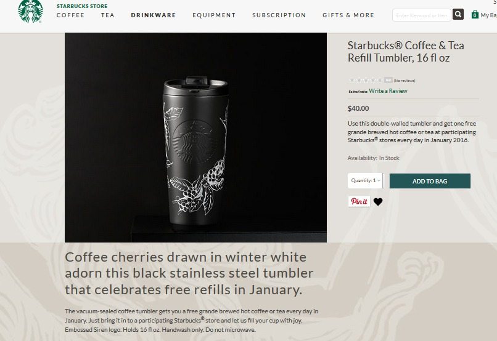
Task: Open the Gifts & More menu
Action: pos(348,15)
